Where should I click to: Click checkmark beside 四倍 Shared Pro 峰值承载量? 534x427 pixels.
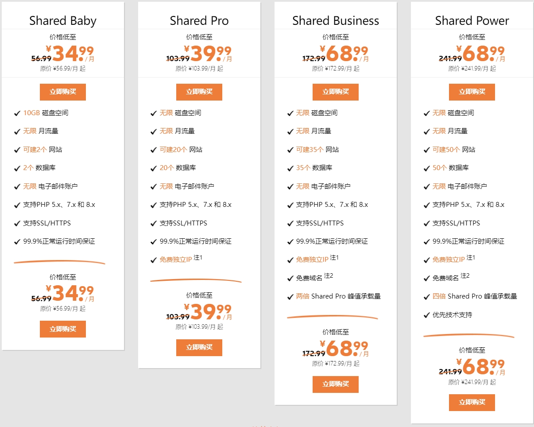coord(426,297)
